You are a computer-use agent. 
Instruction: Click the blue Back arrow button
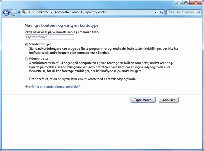click(6, 12)
